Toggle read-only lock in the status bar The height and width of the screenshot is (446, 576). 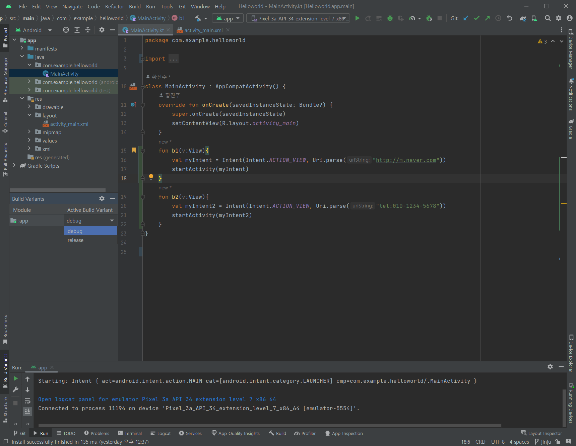(x=558, y=442)
